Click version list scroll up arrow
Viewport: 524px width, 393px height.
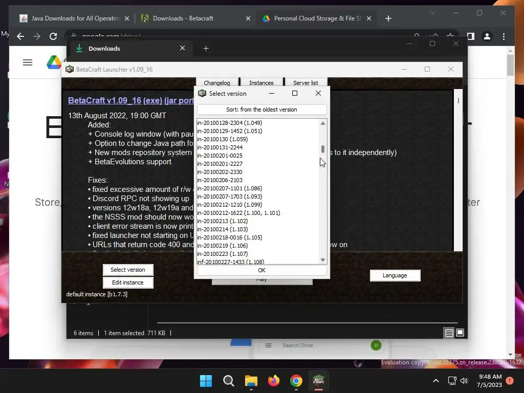point(323,123)
